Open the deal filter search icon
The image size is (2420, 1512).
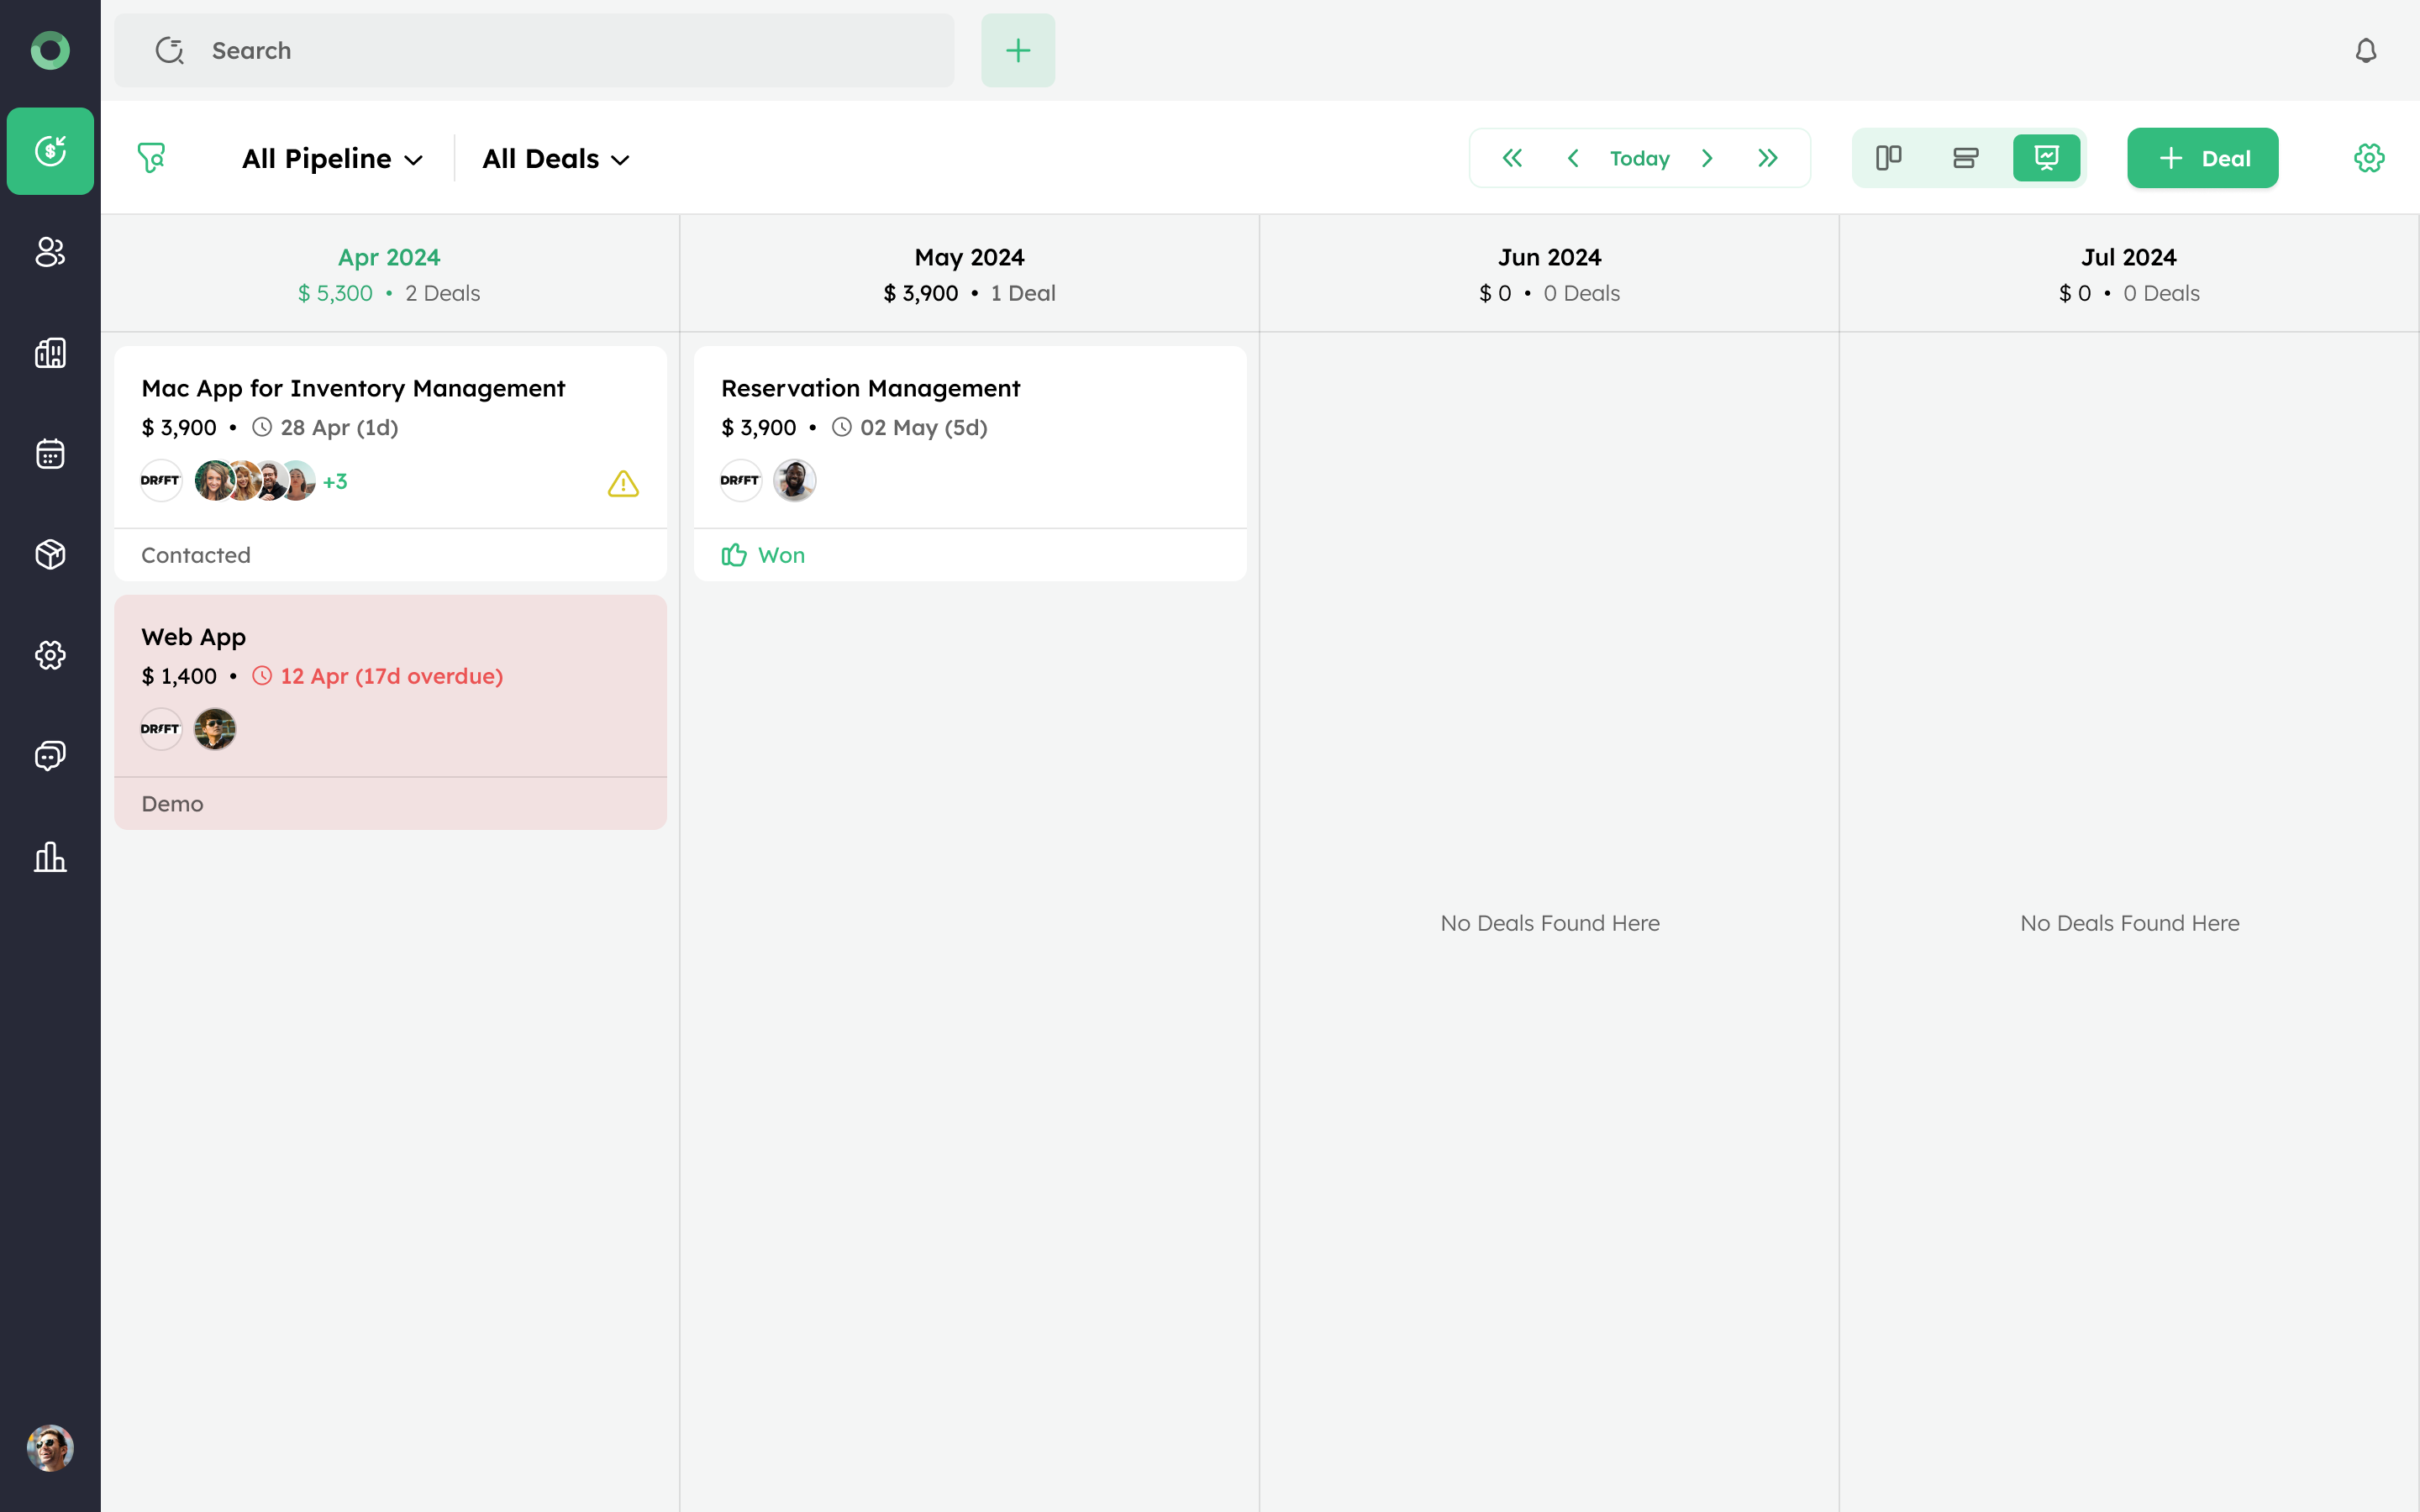[x=151, y=158]
